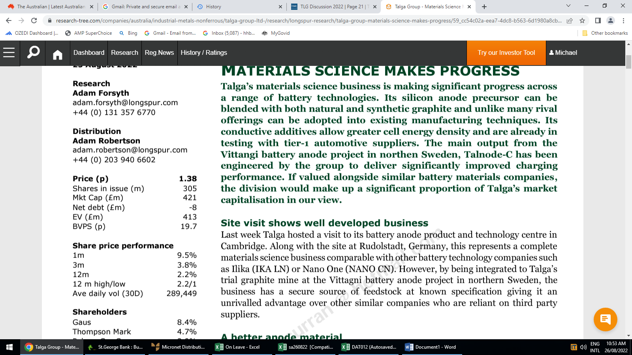Click scrollbar down arrow
This screenshot has height=355, width=632.
pos(628,336)
